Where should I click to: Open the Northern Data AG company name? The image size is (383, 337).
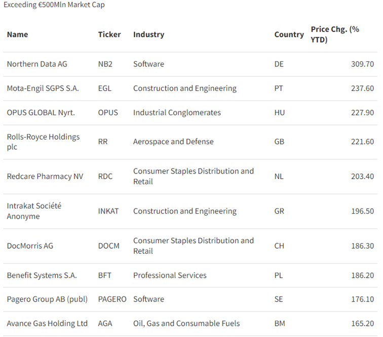coord(37,64)
